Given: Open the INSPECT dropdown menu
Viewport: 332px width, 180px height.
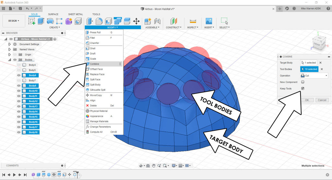Looking at the screenshot, I should coord(193,28).
